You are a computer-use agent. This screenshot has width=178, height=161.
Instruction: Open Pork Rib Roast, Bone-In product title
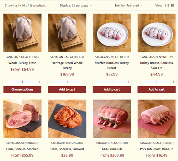[157, 149]
